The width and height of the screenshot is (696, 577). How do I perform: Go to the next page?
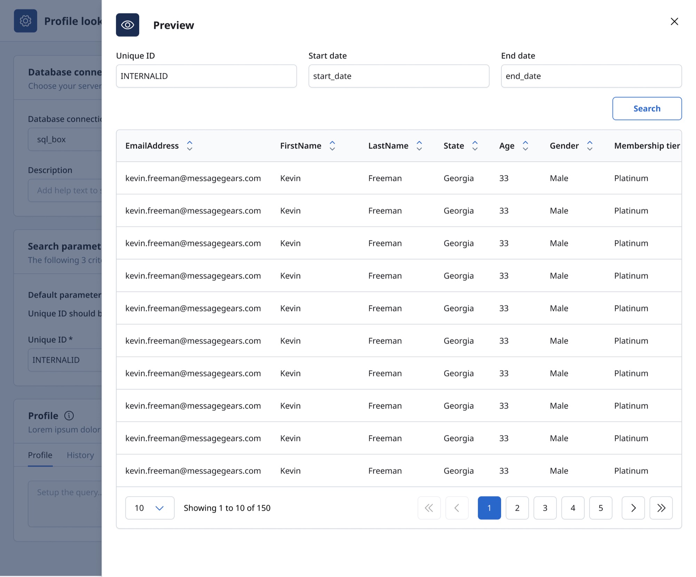[633, 508]
